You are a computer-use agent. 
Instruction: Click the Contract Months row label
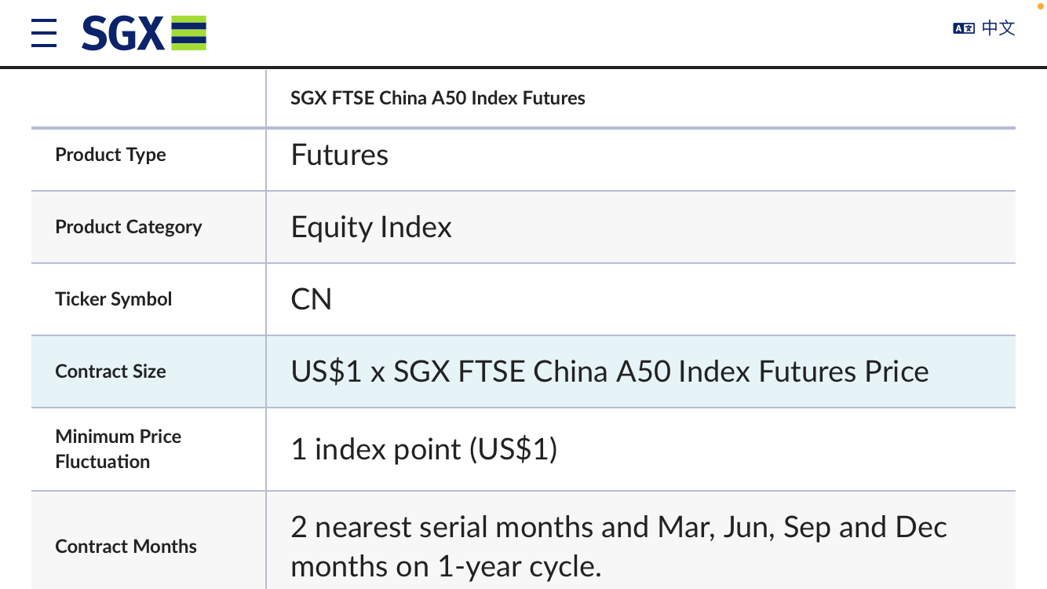[126, 547]
